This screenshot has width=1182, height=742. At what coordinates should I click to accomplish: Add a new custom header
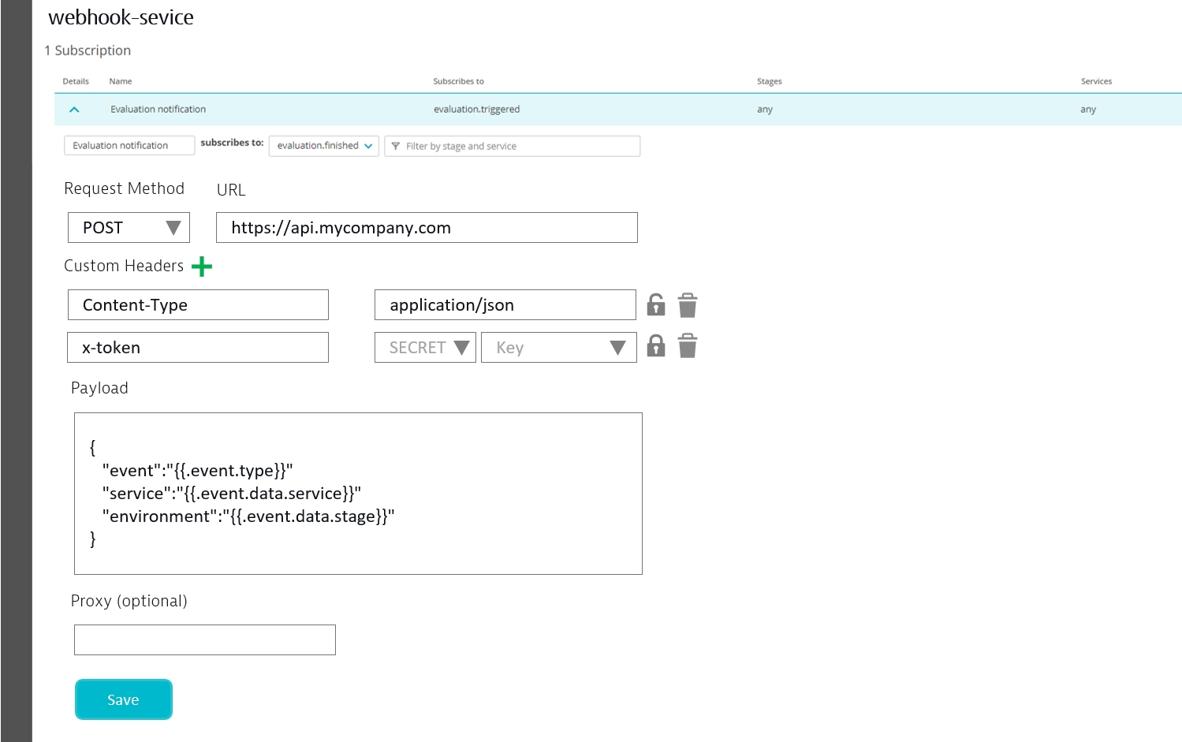coord(201,267)
